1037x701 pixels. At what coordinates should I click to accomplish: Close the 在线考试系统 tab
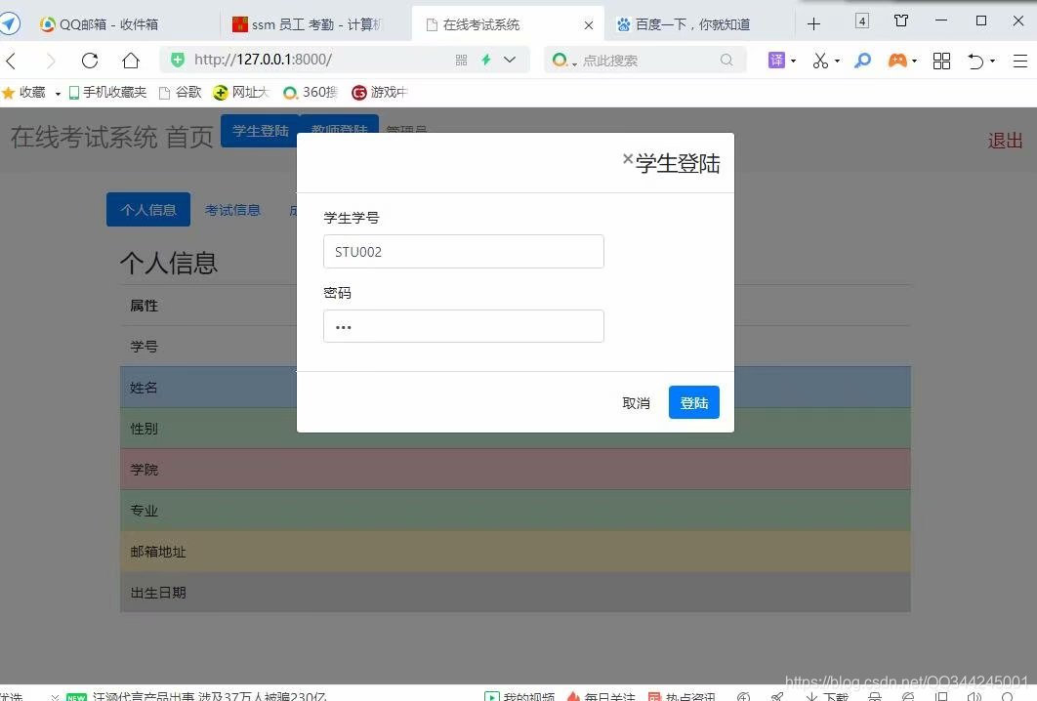pos(589,25)
